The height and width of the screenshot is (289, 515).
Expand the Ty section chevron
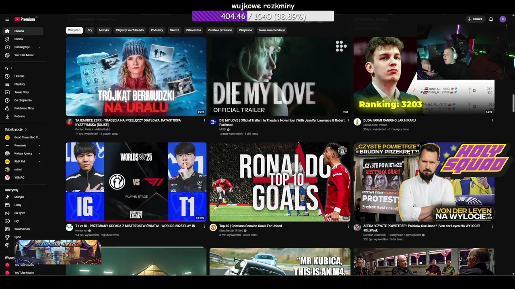click(11, 68)
